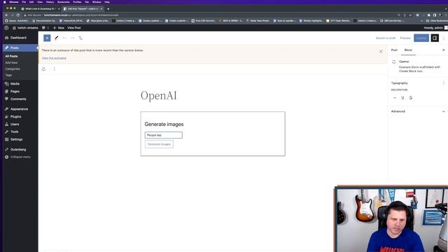Switch to the Block tab in sidebar
Image resolution: width=448 pixels, height=252 pixels.
pos(408,50)
